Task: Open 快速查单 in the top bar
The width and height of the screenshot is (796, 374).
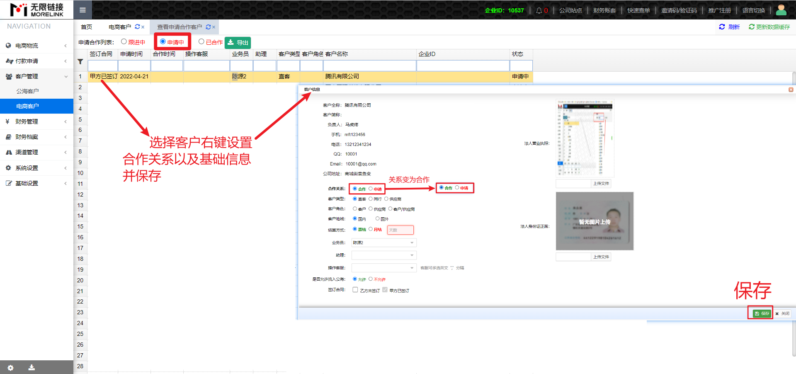Action: (x=638, y=10)
